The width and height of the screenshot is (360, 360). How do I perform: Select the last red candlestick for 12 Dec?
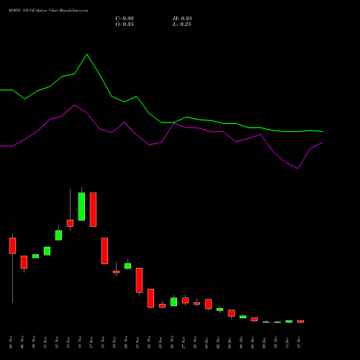300,321
